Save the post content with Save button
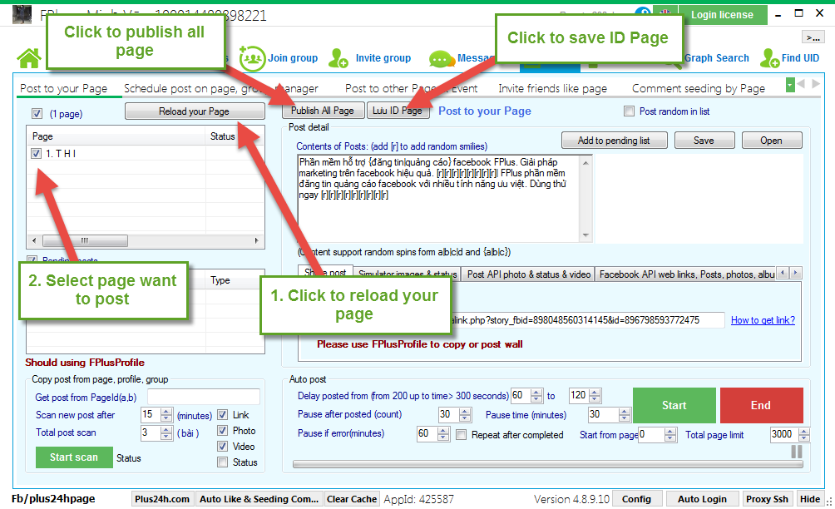The image size is (835, 509). [704, 141]
